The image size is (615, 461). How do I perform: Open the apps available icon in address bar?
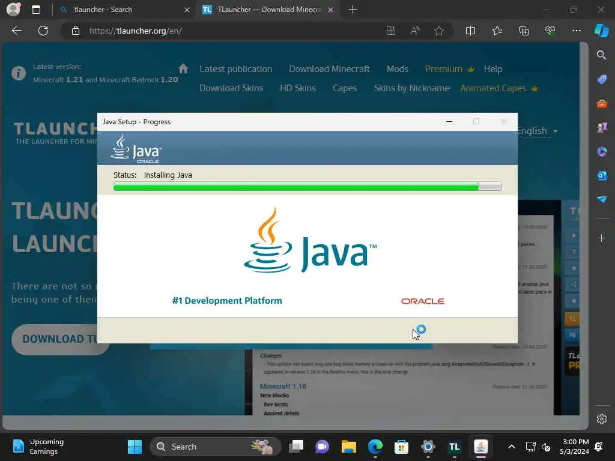tap(390, 31)
